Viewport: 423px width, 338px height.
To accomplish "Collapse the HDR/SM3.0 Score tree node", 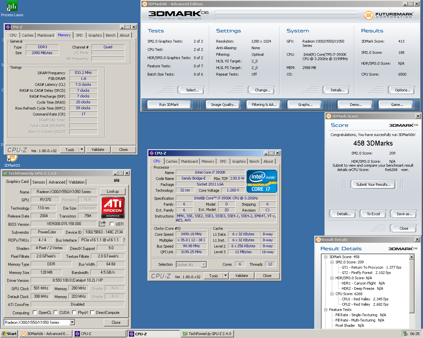I will 332,278.
